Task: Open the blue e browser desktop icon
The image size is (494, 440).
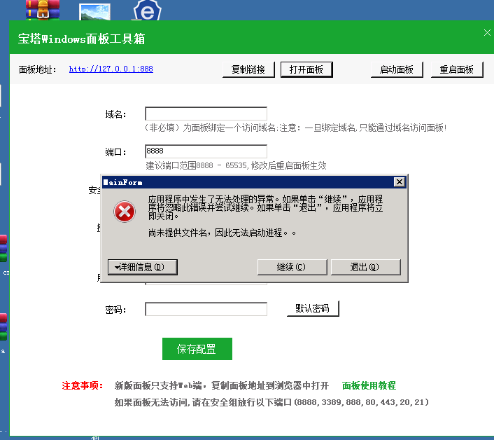Action: (147, 11)
